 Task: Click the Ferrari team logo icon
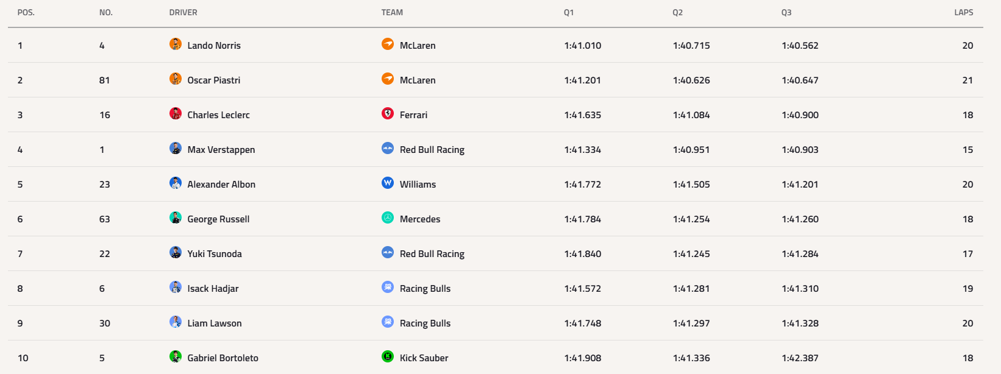click(x=388, y=113)
